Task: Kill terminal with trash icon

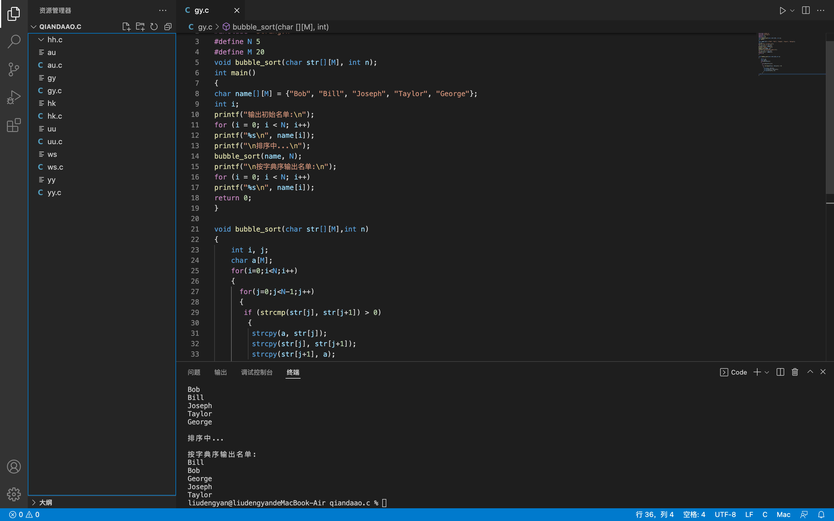Action: point(795,372)
